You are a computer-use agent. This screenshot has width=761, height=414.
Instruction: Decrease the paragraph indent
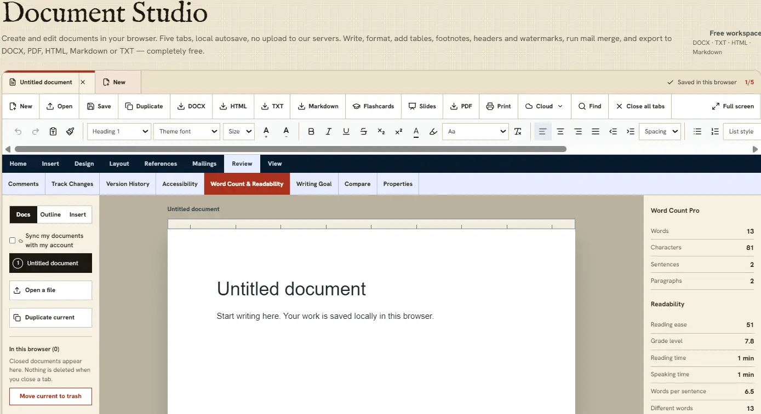(x=613, y=131)
